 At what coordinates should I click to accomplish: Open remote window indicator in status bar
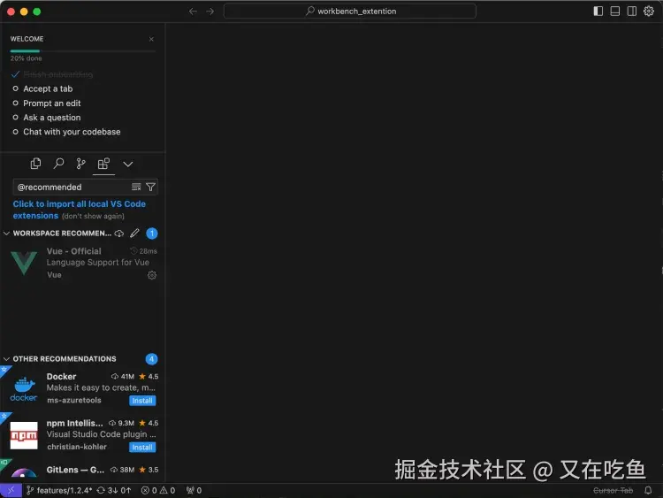click(11, 490)
